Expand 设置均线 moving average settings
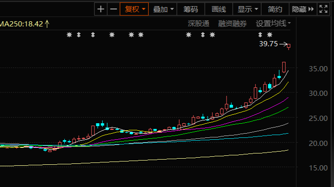 pyautogui.click(x=273, y=24)
